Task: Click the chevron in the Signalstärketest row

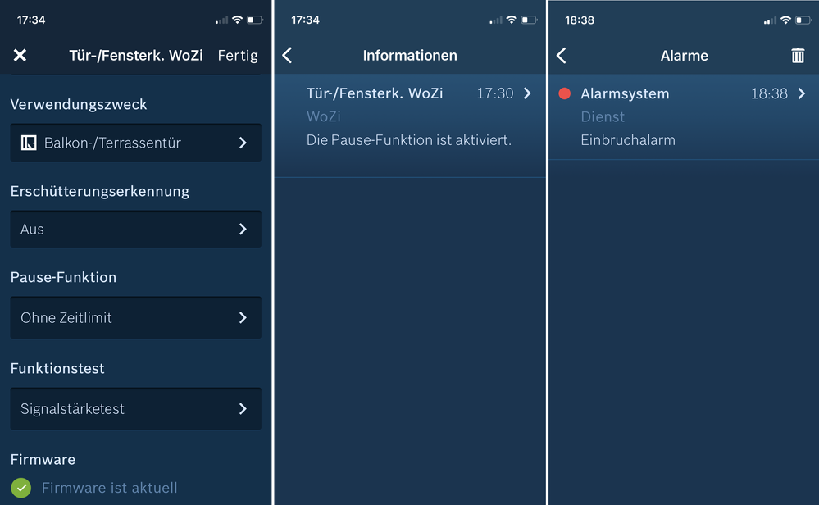Action: coord(243,408)
